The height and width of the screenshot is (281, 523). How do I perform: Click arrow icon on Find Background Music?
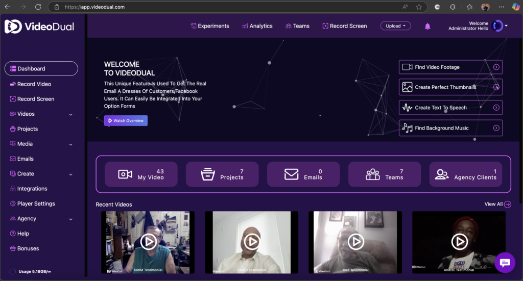click(496, 128)
